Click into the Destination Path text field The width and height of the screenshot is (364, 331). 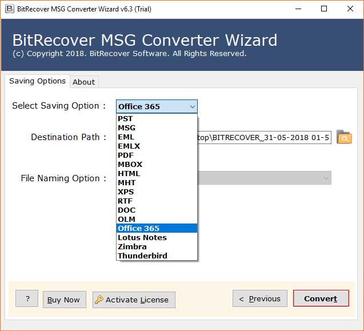264,137
